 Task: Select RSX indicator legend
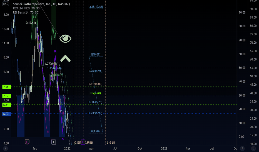[27, 8]
